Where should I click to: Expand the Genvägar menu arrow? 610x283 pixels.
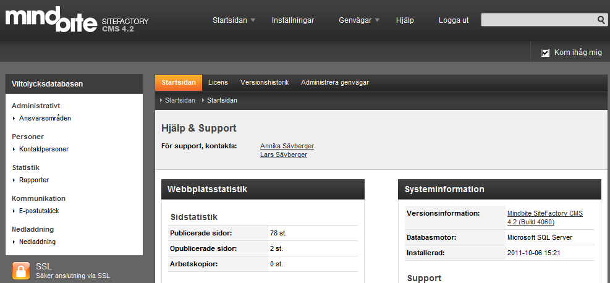377,20
